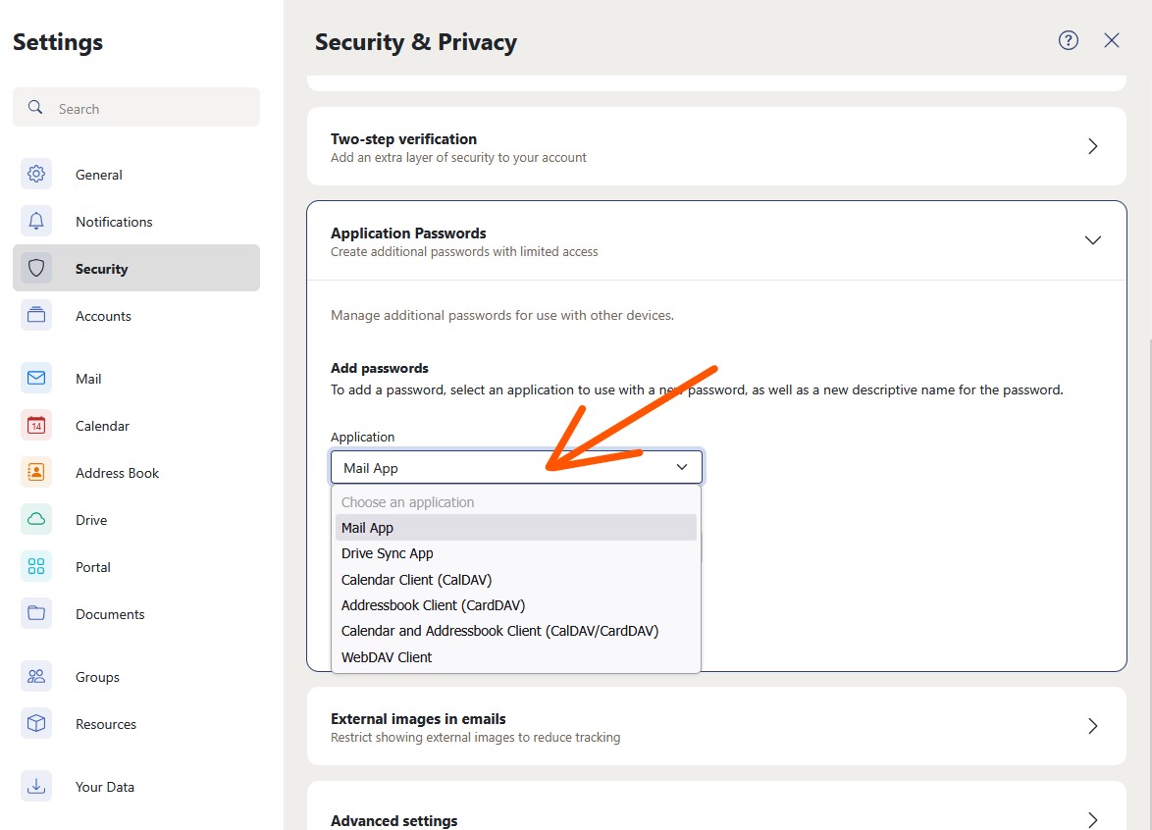This screenshot has height=830, width=1152.
Task: Collapse the Application Passwords section
Action: click(x=1092, y=238)
